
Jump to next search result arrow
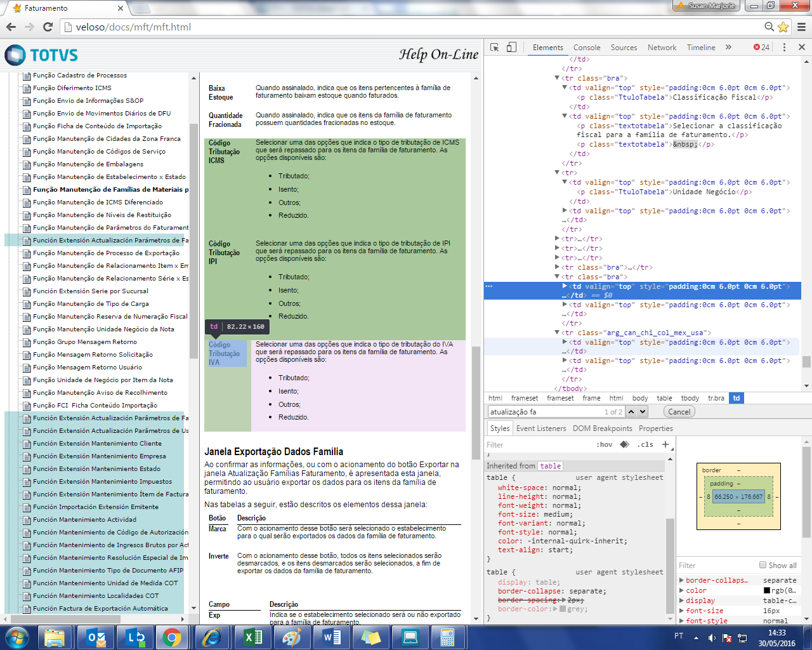point(643,411)
